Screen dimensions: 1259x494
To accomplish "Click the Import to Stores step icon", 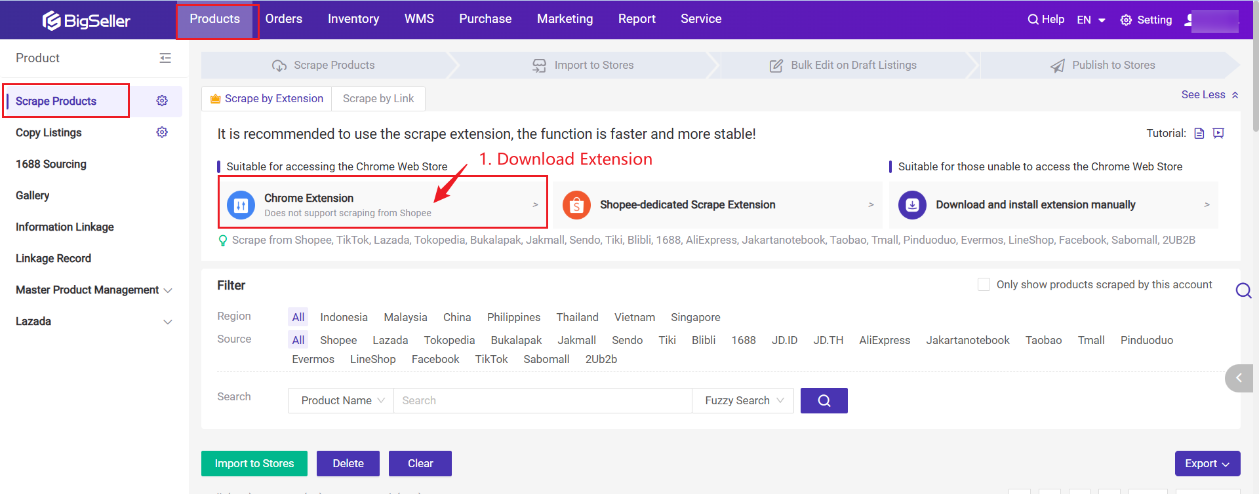I will tap(539, 66).
